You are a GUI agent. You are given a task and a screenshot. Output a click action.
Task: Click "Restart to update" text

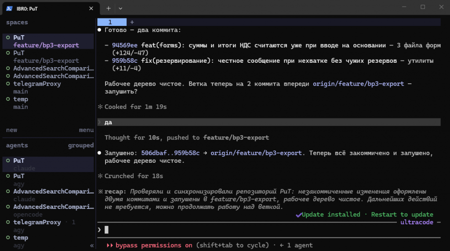point(402,215)
